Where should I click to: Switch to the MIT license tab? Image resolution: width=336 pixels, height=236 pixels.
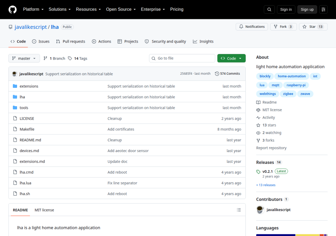point(44,210)
